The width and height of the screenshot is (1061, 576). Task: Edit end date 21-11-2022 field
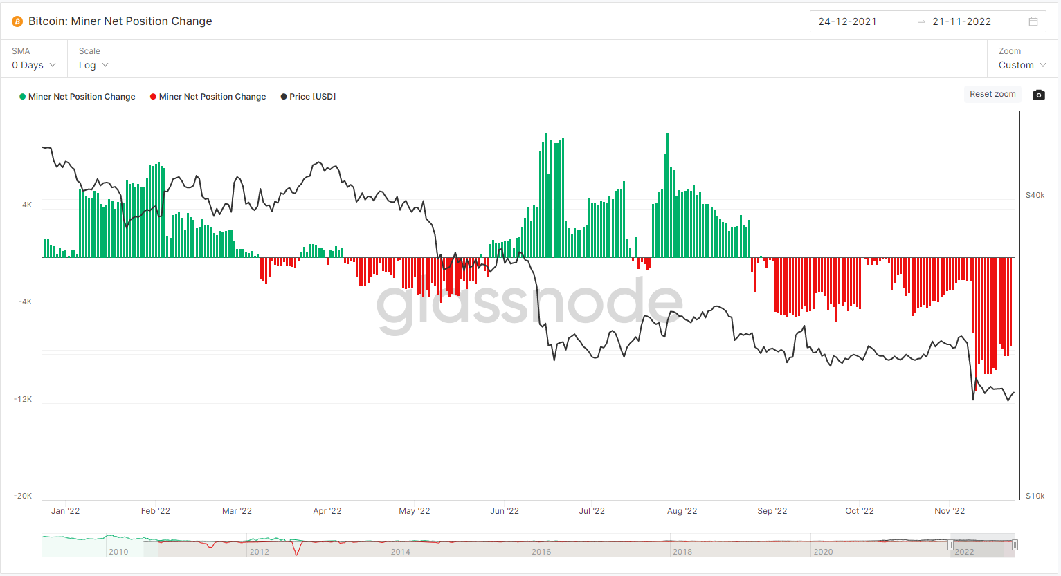tap(961, 21)
